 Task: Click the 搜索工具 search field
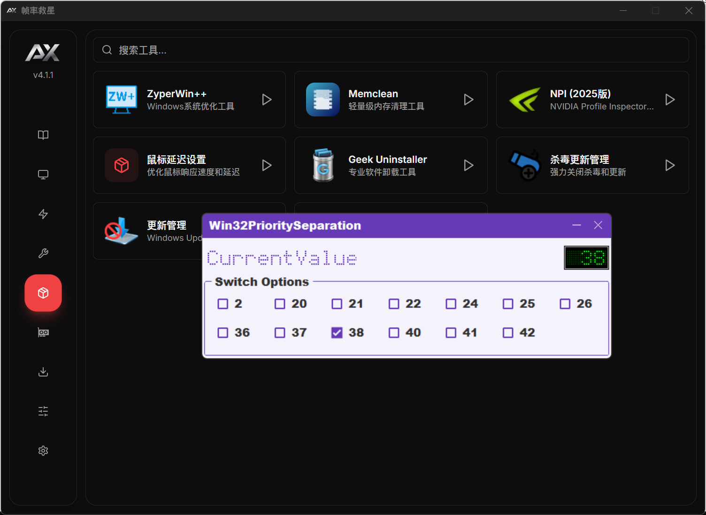point(391,50)
